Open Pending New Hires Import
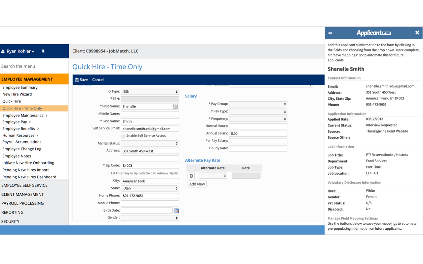423x264 pixels. pyautogui.click(x=25, y=170)
